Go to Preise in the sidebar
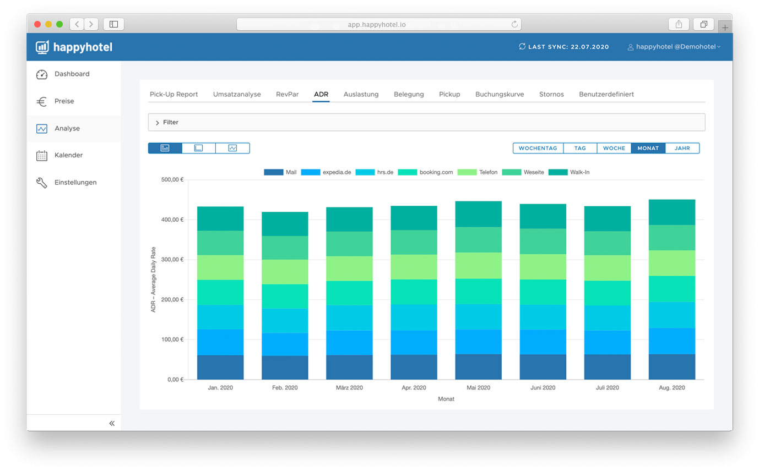Image resolution: width=759 pixels, height=471 pixels. [x=74, y=101]
